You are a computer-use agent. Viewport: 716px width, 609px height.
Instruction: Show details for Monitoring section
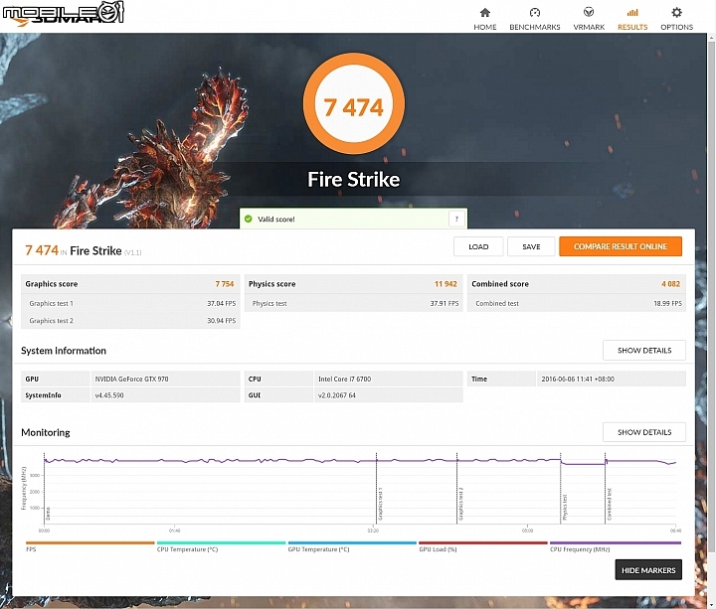pyautogui.click(x=643, y=432)
